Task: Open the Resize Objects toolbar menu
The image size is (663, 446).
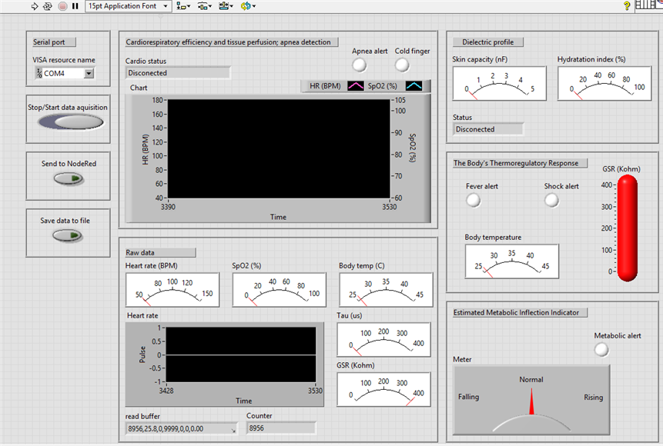Action: click(226, 6)
